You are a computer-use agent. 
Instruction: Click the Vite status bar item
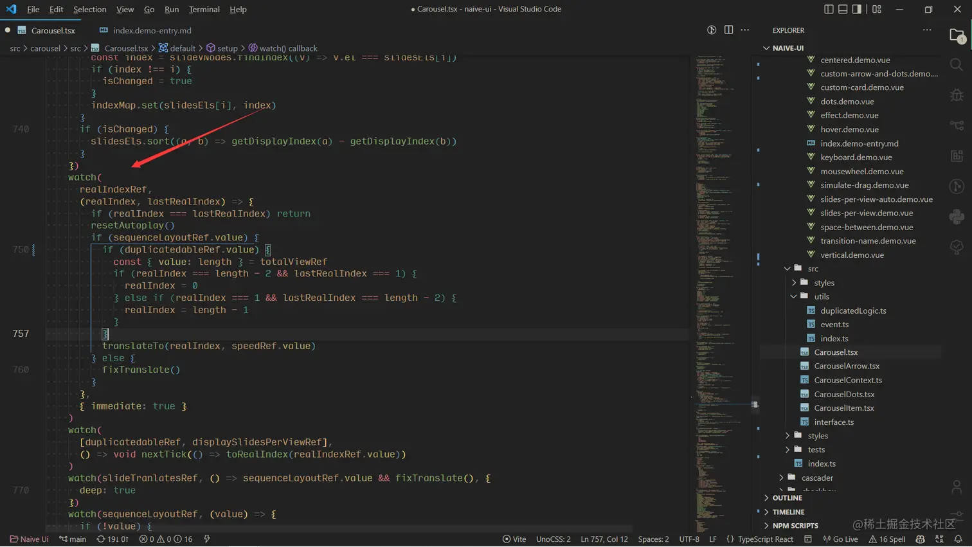(x=514, y=539)
